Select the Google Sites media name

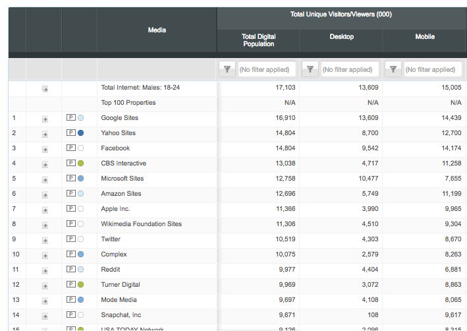pos(120,118)
